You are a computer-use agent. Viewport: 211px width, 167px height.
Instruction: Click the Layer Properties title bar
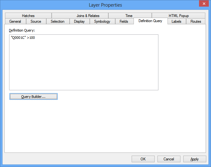click(105, 5)
